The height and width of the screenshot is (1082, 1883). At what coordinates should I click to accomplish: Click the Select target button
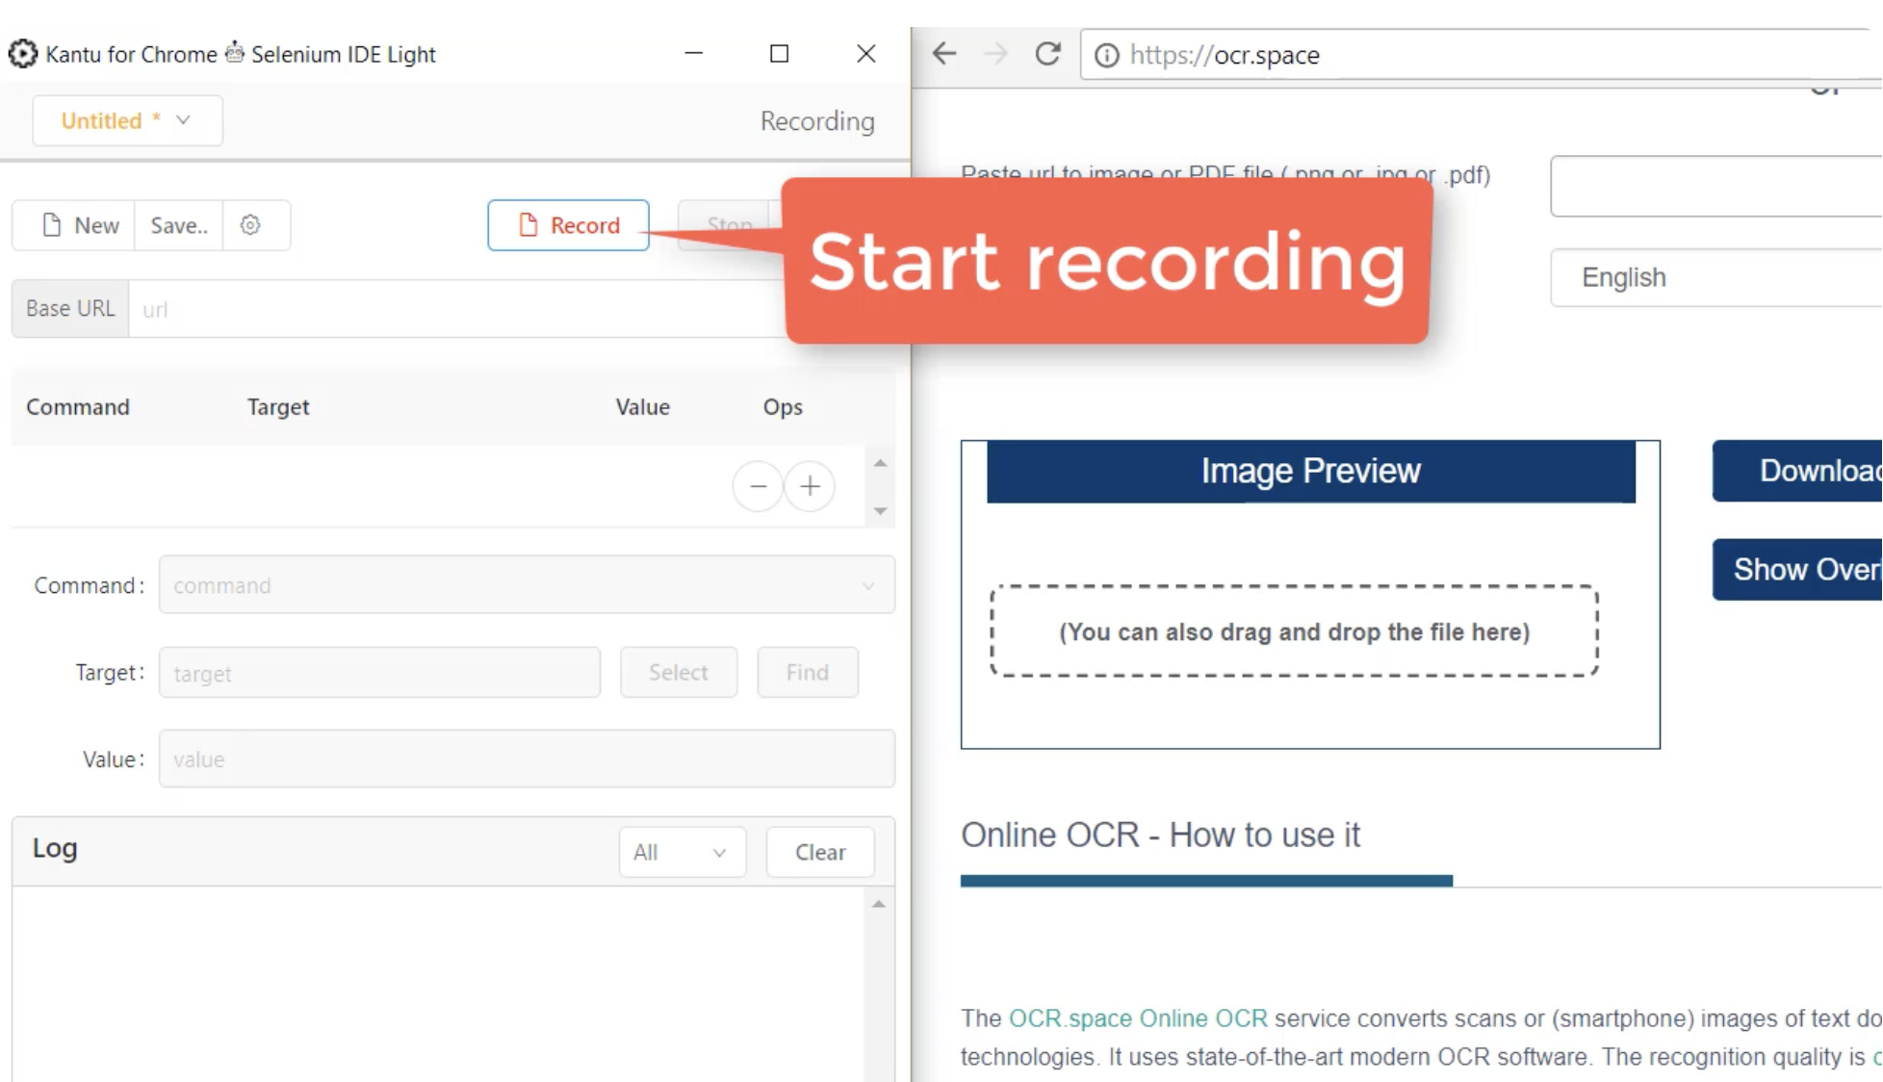pos(679,672)
